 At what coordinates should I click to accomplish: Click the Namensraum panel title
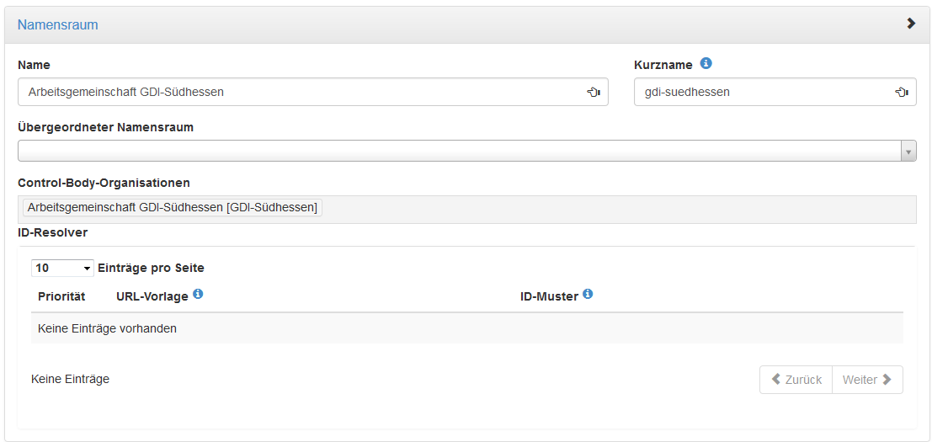click(x=57, y=25)
